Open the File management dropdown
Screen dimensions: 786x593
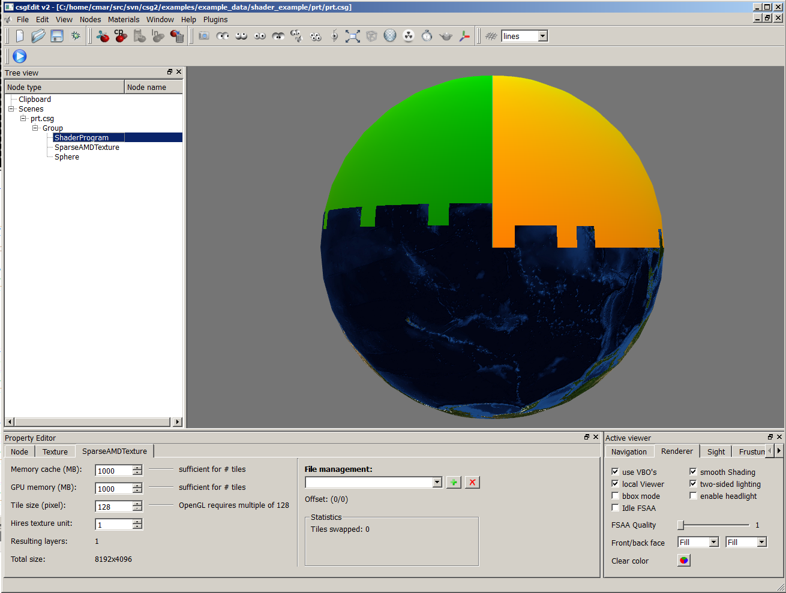point(437,483)
